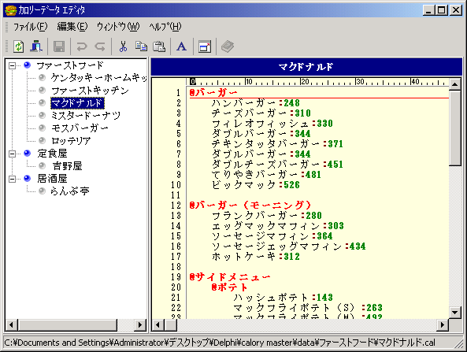
Task: Open the ファイル(F) menu
Action: click(30, 27)
